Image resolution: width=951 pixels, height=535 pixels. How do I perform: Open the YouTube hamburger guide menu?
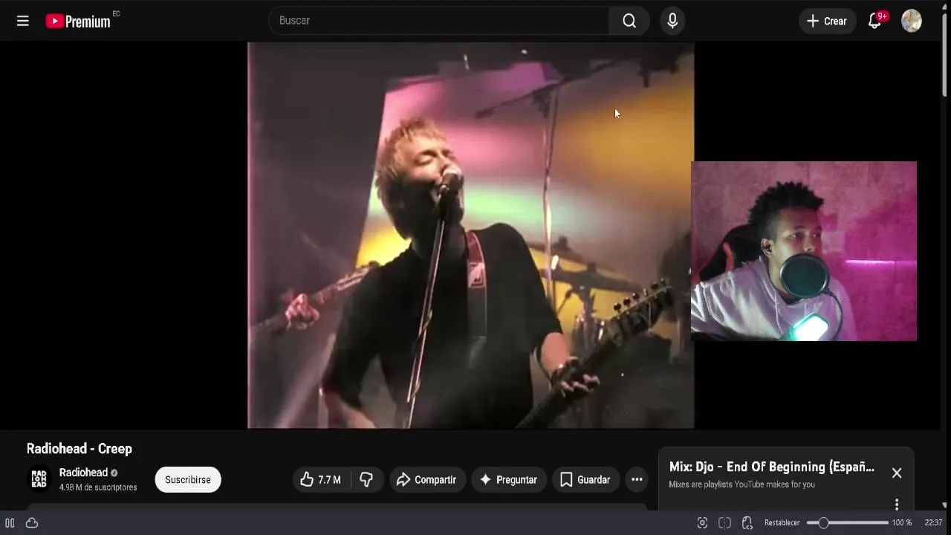[23, 21]
